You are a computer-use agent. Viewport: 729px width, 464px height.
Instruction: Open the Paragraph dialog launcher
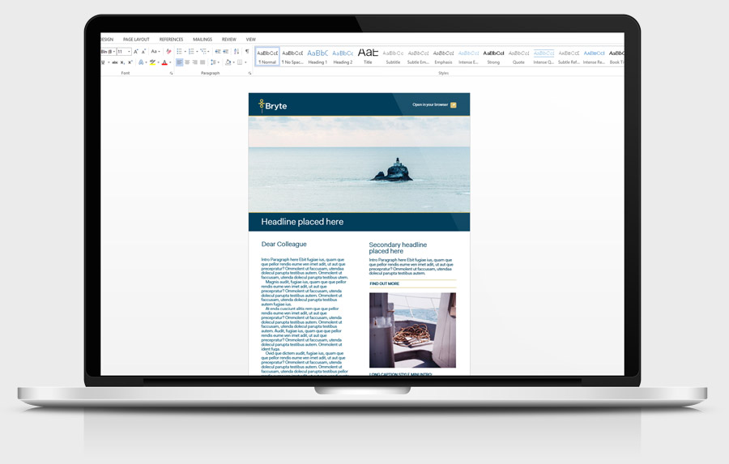[249, 74]
